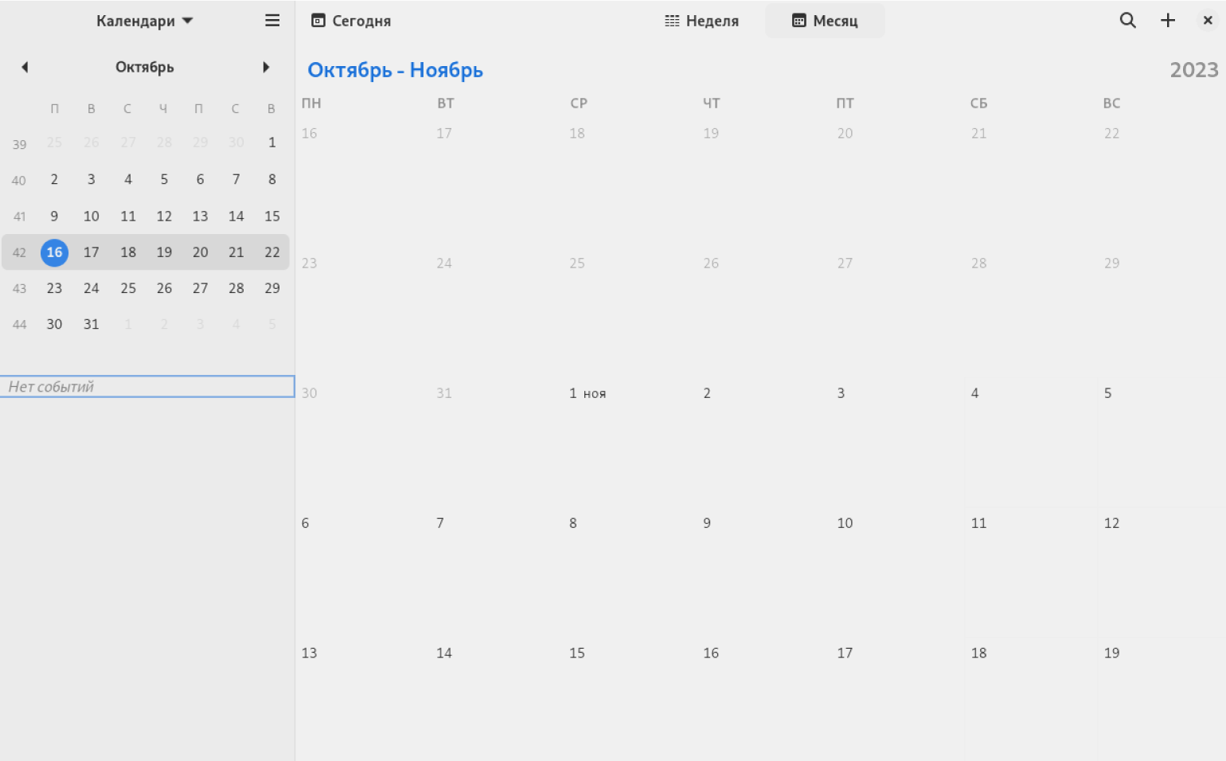Select October 25 in the mini calendar

click(128, 288)
